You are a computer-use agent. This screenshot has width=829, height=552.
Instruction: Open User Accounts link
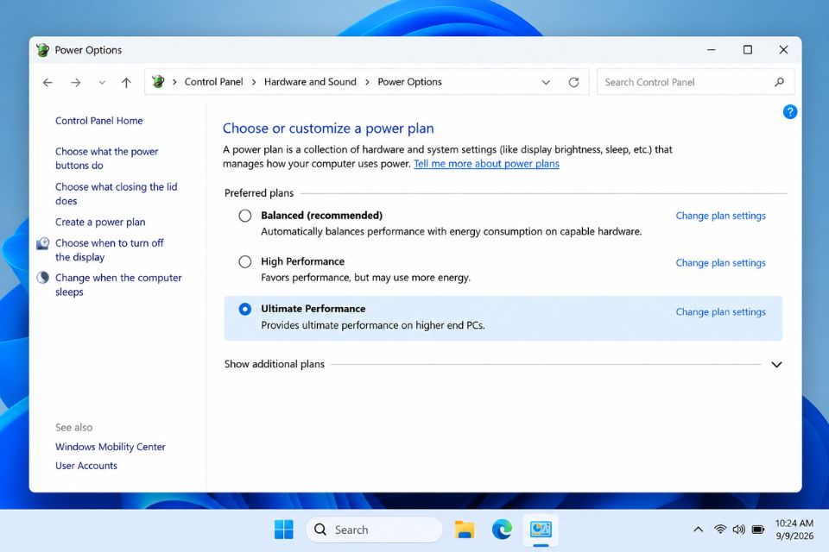[86, 466]
